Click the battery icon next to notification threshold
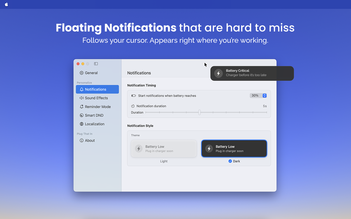Screen dimensions: 351x219 pos(133,96)
